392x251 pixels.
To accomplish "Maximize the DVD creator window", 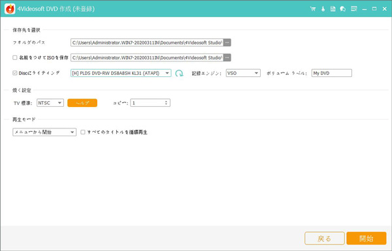I will 374,9.
